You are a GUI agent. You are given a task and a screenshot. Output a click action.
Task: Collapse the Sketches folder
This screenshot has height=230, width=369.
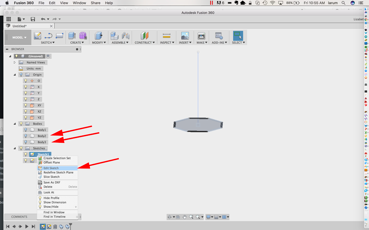pyautogui.click(x=15, y=148)
